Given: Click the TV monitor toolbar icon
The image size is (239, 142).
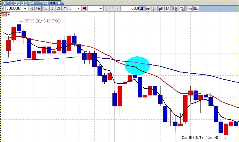Looking at the screenshot, I should coord(181,9).
